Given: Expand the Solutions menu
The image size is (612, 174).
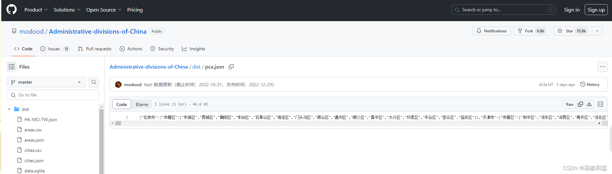Looking at the screenshot, I should [x=67, y=10].
